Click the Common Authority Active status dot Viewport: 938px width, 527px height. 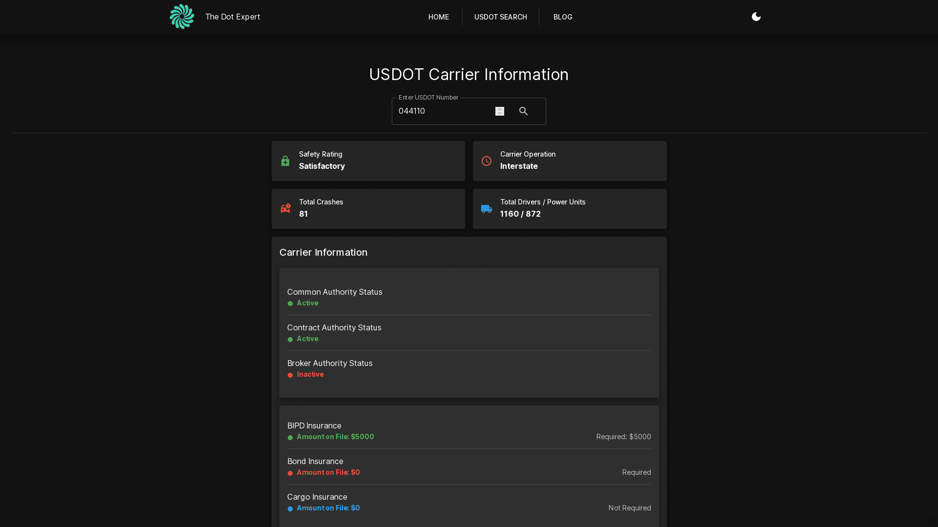click(x=290, y=304)
